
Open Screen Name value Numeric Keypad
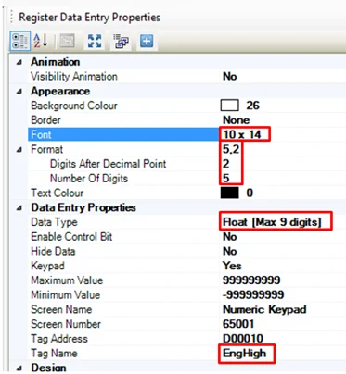pyautogui.click(x=264, y=309)
